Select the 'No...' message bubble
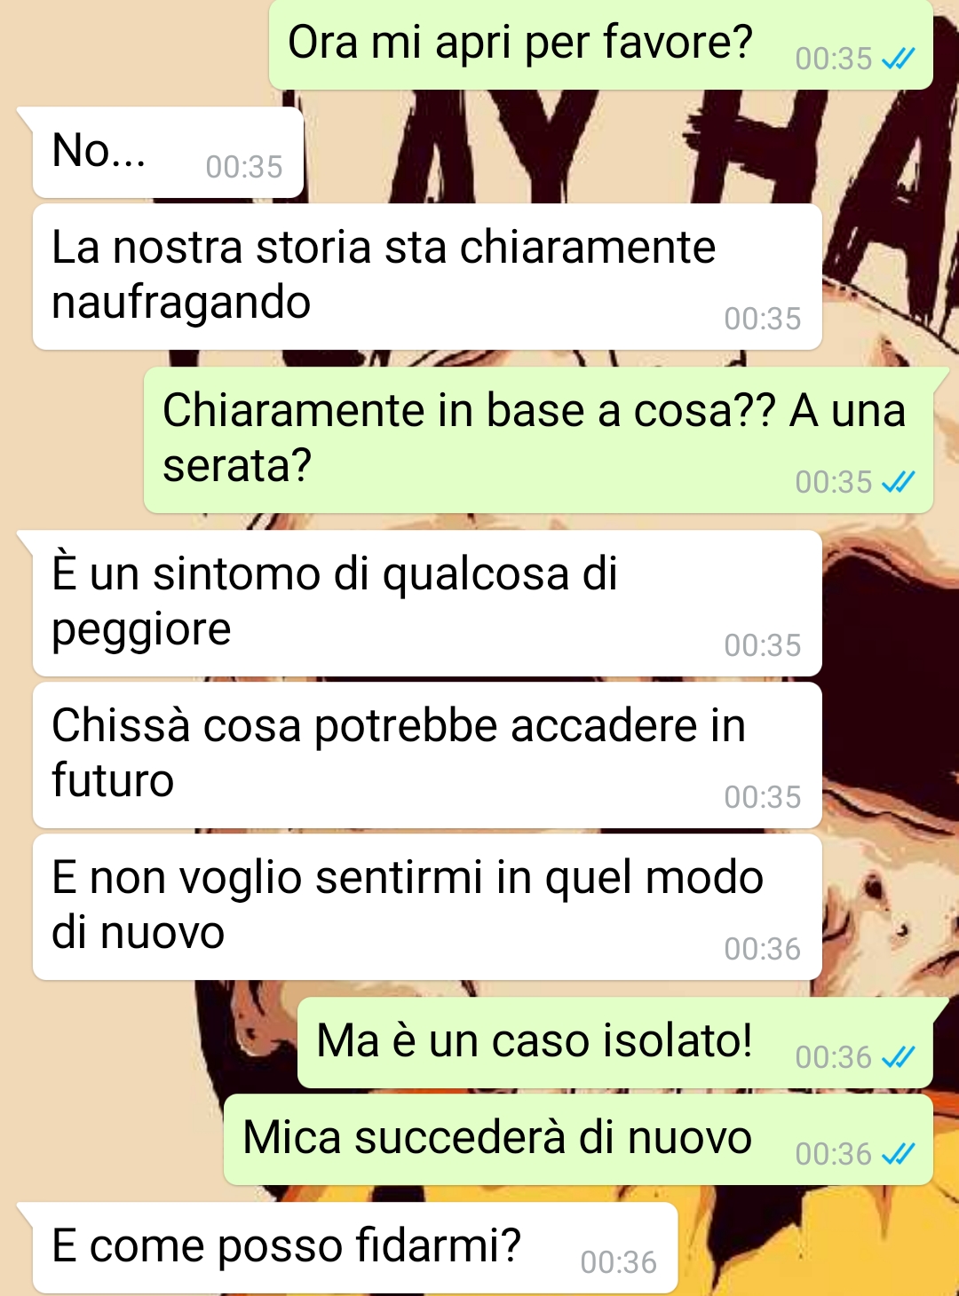Screen dimensions: 959x1296 tap(168, 153)
